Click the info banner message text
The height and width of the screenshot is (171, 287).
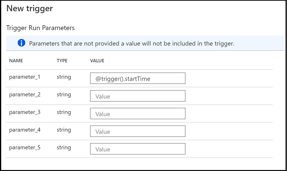pos(132,44)
